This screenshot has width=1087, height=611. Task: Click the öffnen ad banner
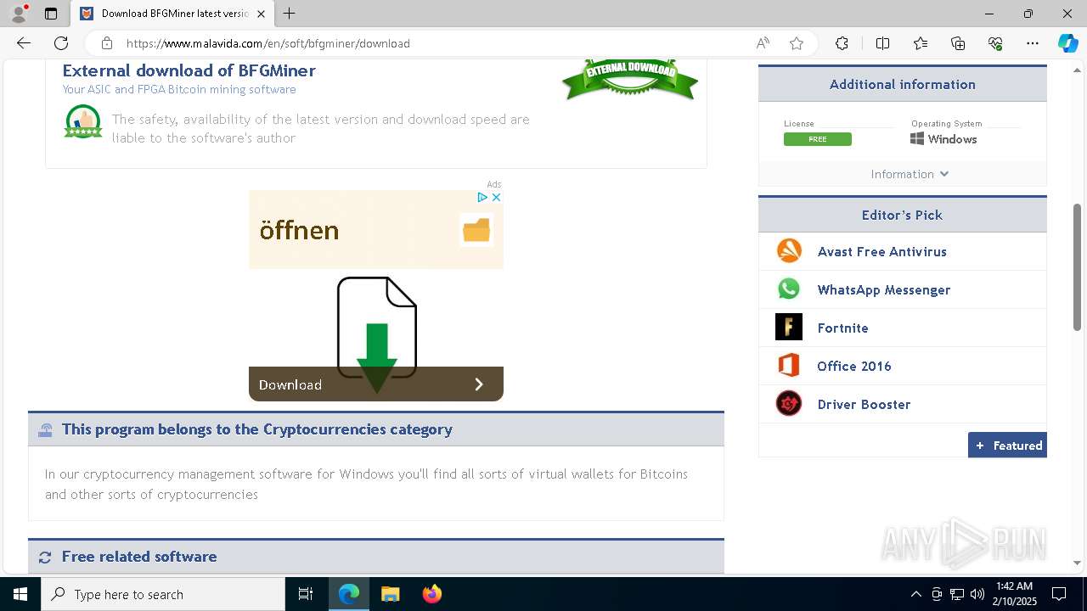(376, 230)
